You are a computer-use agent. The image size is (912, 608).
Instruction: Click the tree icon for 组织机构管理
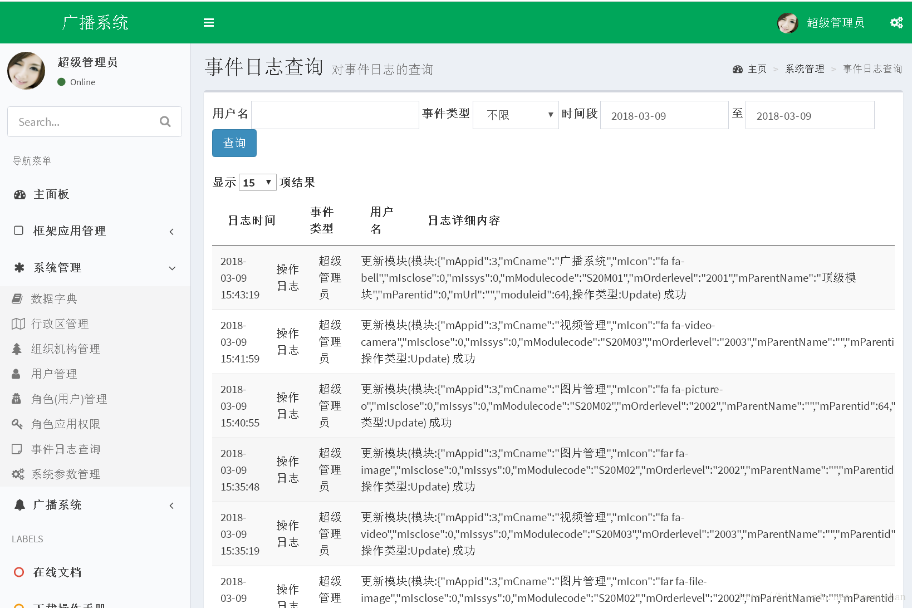click(17, 349)
